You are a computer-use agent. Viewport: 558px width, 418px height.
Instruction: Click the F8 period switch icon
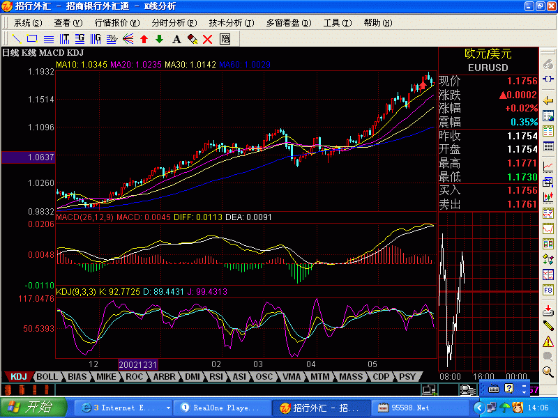coord(548,290)
